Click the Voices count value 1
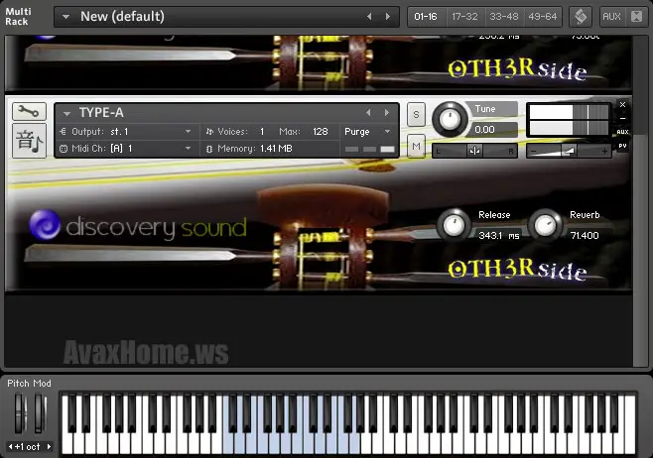Screen dimensions: 653x458 tap(262, 132)
